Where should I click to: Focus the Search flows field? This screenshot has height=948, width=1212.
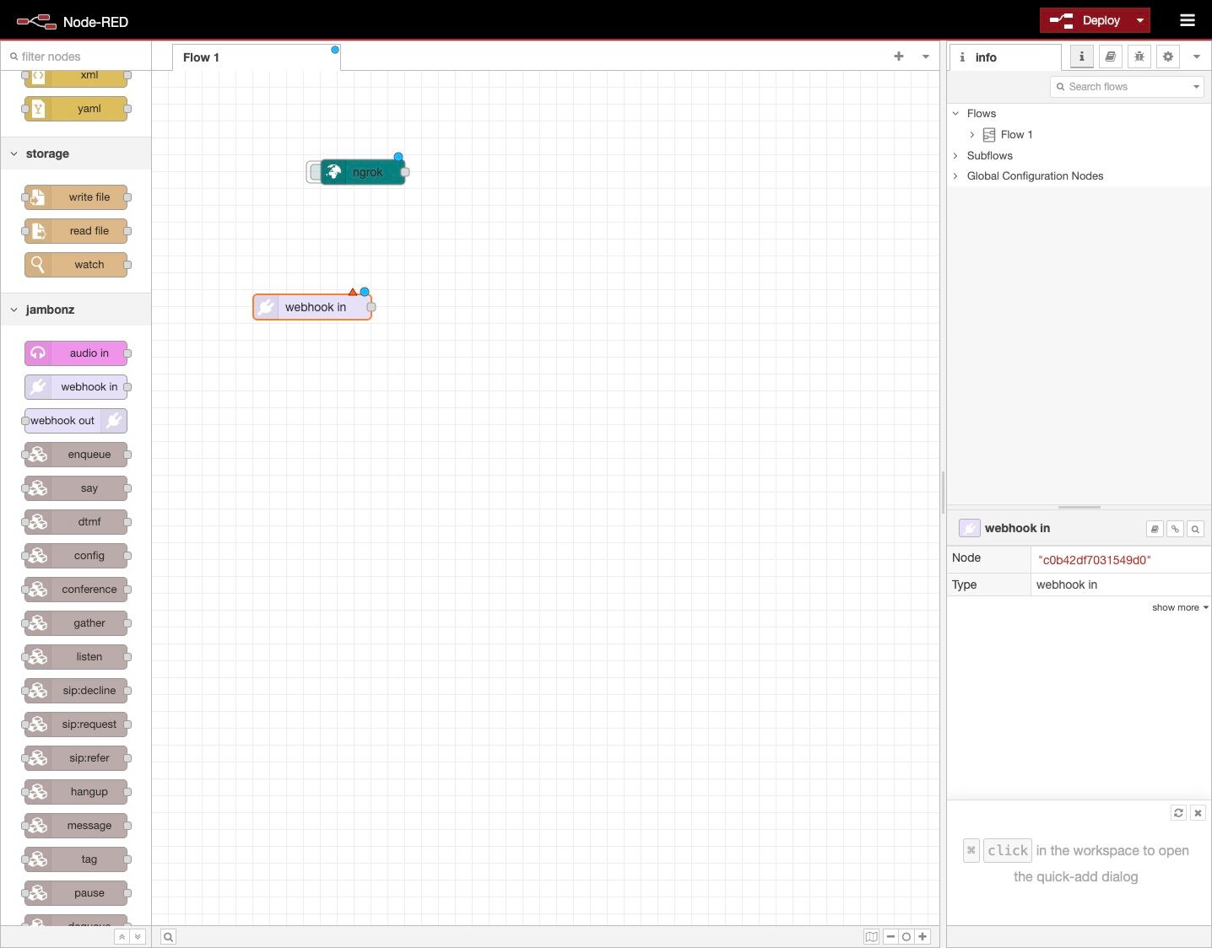click(x=1120, y=87)
